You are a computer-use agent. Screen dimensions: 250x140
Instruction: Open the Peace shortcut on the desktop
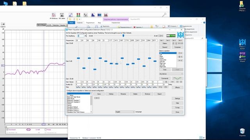pos(242,44)
